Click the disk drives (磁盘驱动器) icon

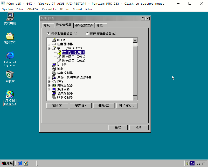[54, 44]
